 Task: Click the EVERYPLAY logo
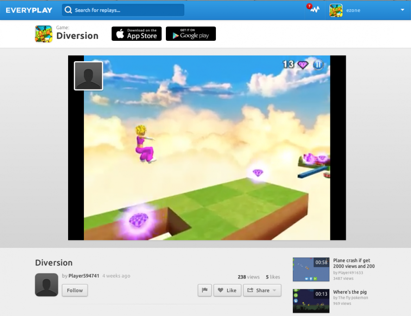29,9
